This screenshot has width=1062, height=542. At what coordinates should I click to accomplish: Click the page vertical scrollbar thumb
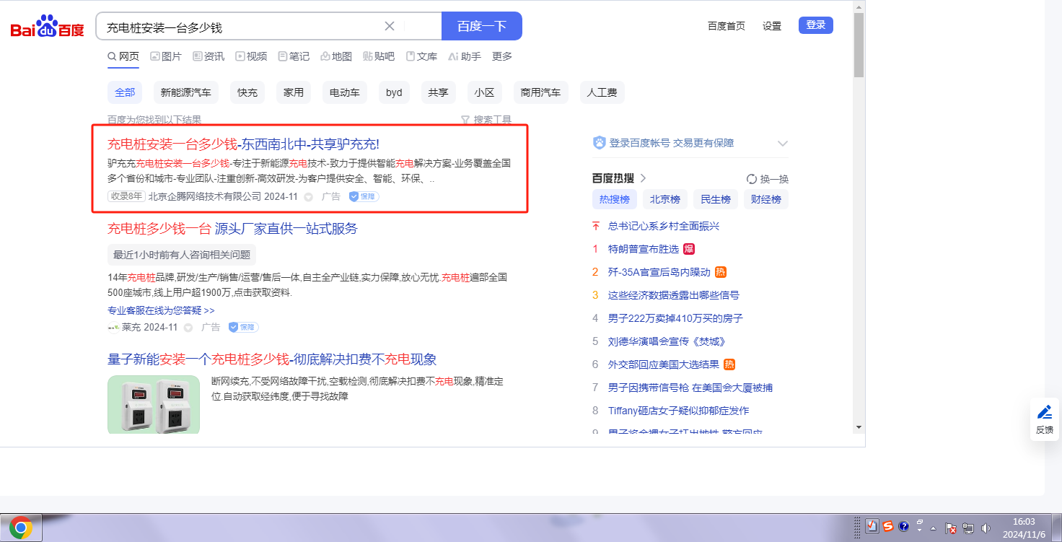[859, 43]
